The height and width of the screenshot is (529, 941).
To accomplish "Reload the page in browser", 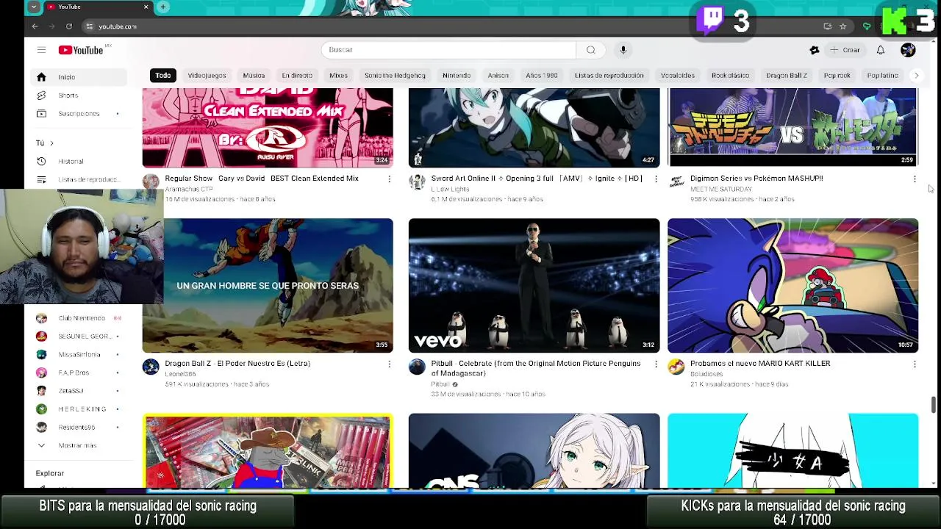I will point(69,26).
